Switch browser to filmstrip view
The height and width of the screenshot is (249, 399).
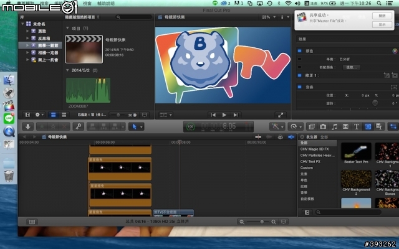pyautogui.click(x=54, y=115)
